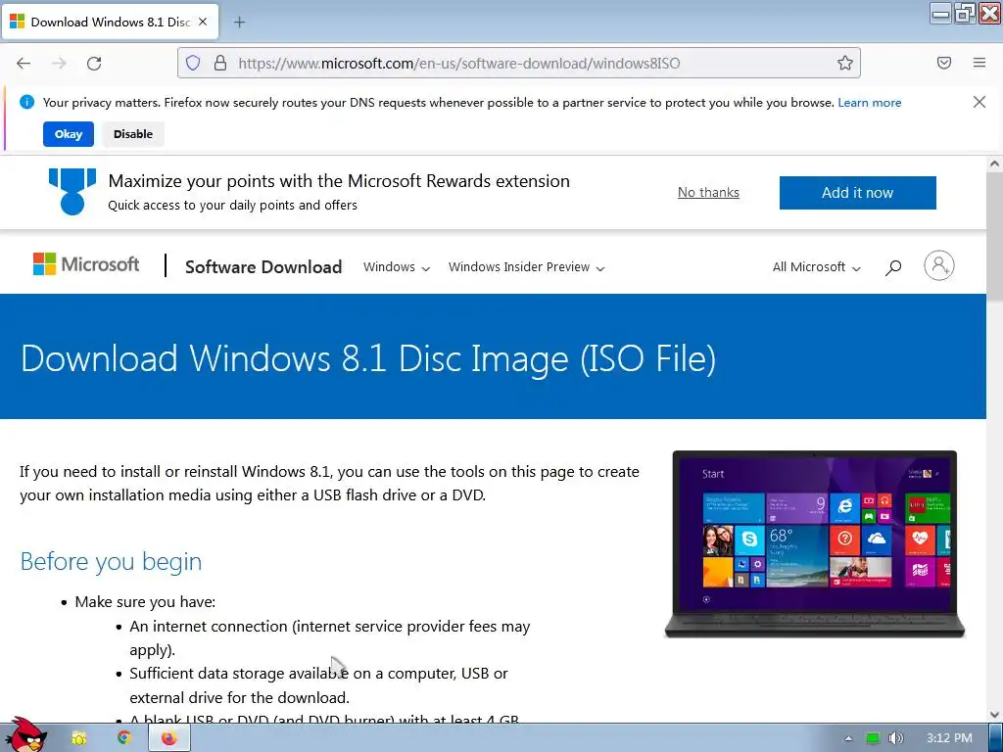
Task: Show hidden system tray icons
Action: click(848, 738)
